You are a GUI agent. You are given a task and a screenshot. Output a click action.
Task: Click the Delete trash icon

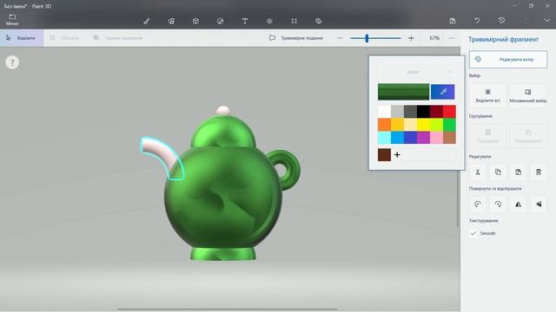[x=539, y=172]
